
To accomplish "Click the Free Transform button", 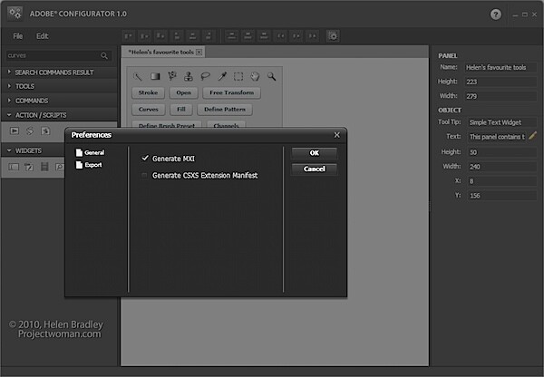I will click(231, 92).
